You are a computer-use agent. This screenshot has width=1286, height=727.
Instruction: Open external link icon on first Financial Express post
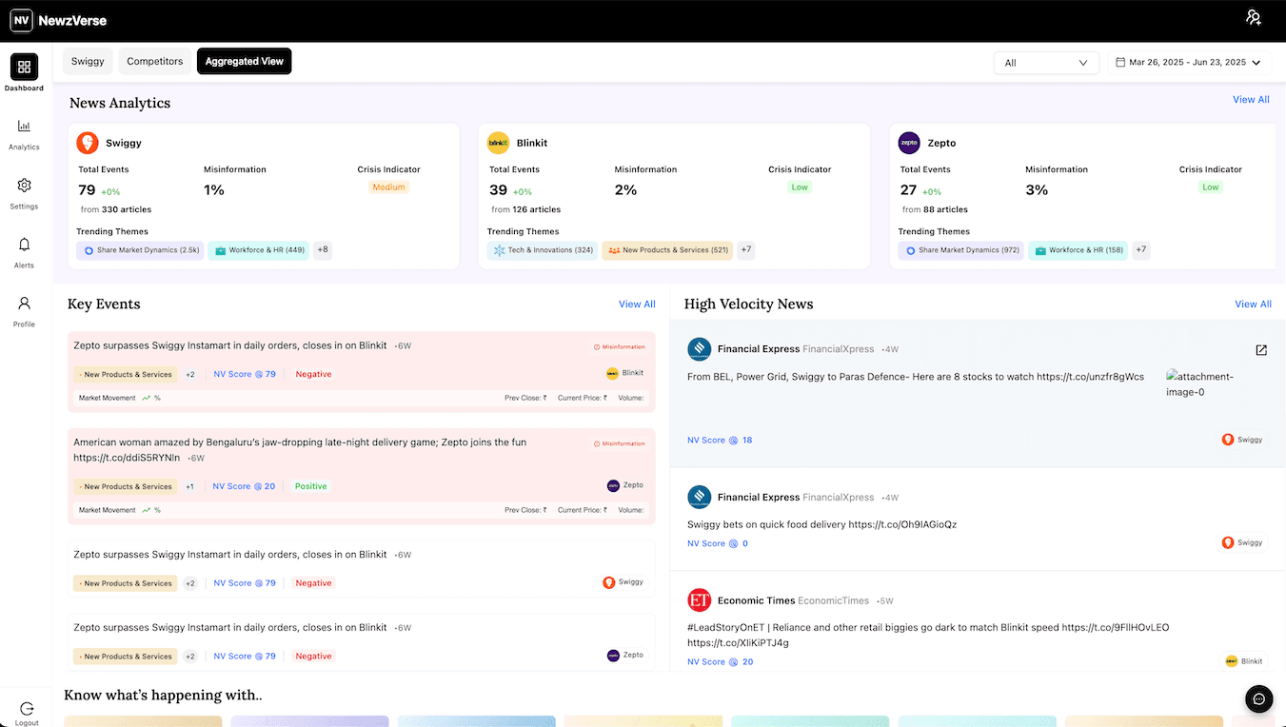point(1261,350)
